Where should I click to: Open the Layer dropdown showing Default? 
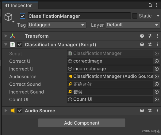133,25
